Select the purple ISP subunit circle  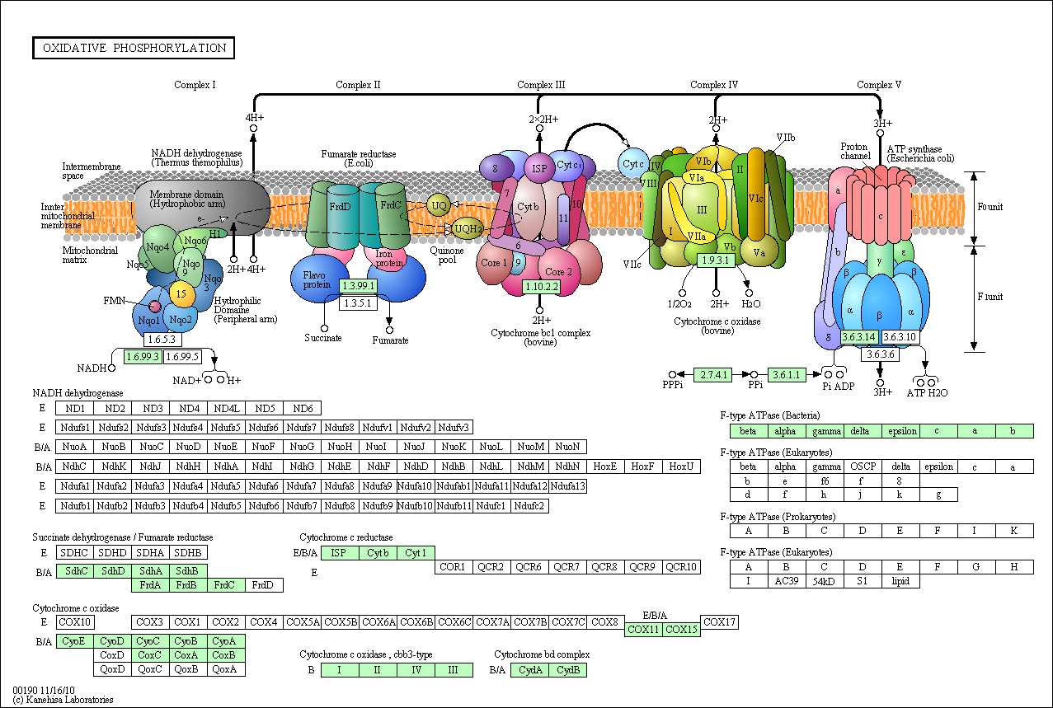point(539,168)
